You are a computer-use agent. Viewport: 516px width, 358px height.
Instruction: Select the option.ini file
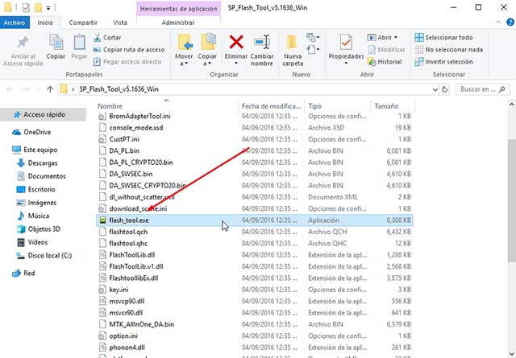click(x=255, y=335)
